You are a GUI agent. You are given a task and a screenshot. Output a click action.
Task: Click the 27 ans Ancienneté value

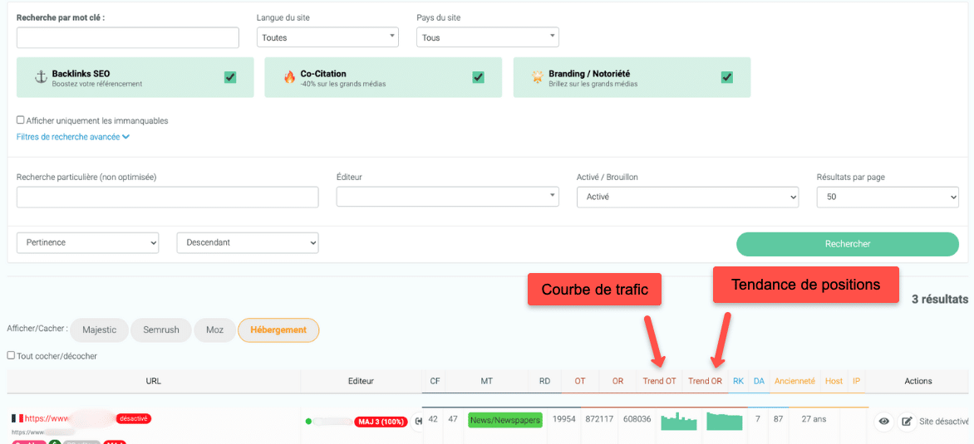tap(814, 419)
